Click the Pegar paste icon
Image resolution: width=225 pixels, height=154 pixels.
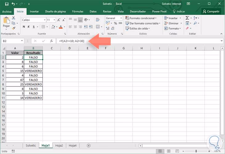point(6,21)
